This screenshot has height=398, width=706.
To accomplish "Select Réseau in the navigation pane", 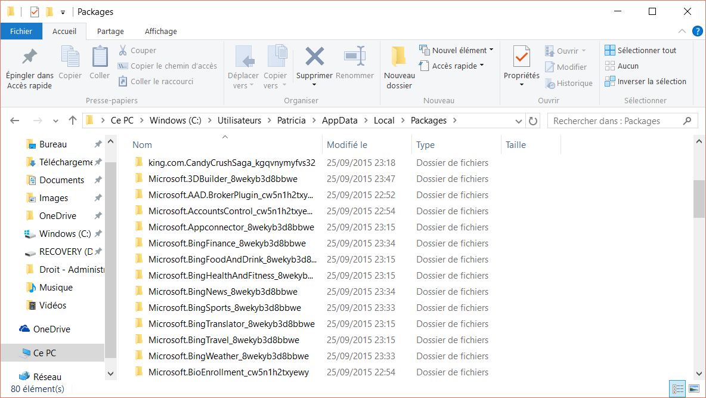I will [47, 377].
